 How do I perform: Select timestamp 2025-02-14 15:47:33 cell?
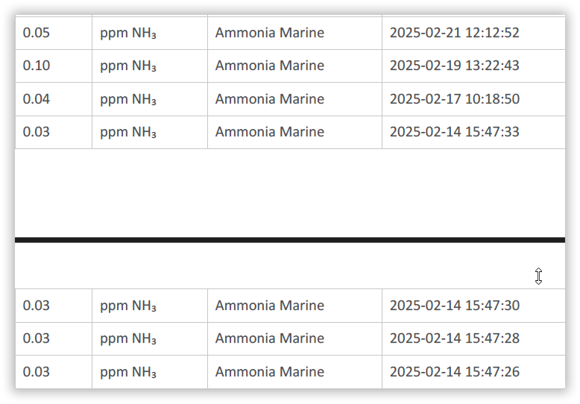(x=473, y=132)
